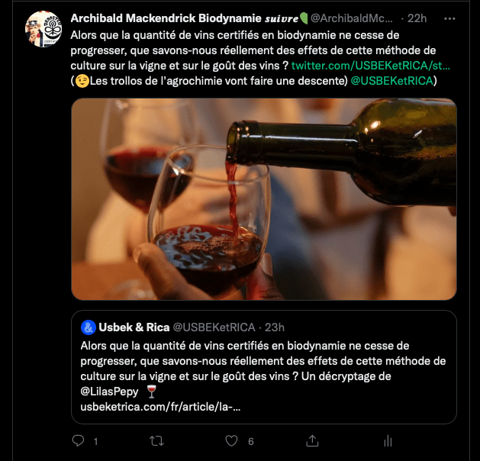The width and height of the screenshot is (480, 461).
Task: Click the like count of 6
Action: tap(251, 441)
